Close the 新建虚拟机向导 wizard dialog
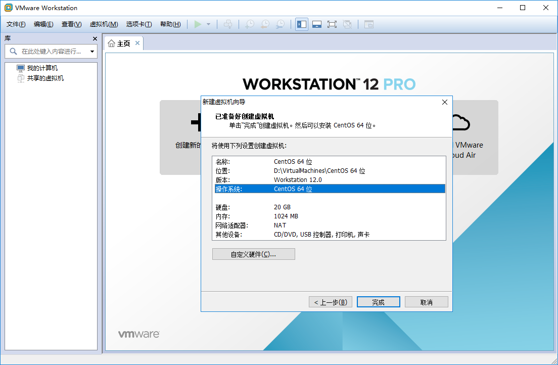558x365 pixels. pyautogui.click(x=444, y=102)
